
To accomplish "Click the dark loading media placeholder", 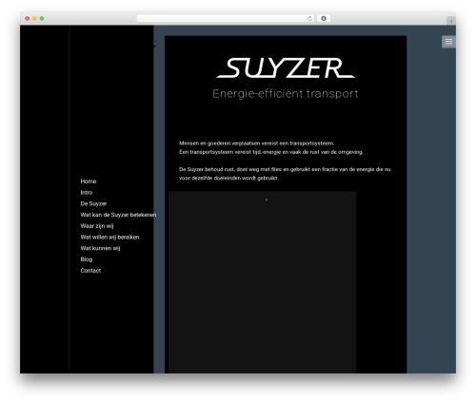I will click(x=262, y=282).
